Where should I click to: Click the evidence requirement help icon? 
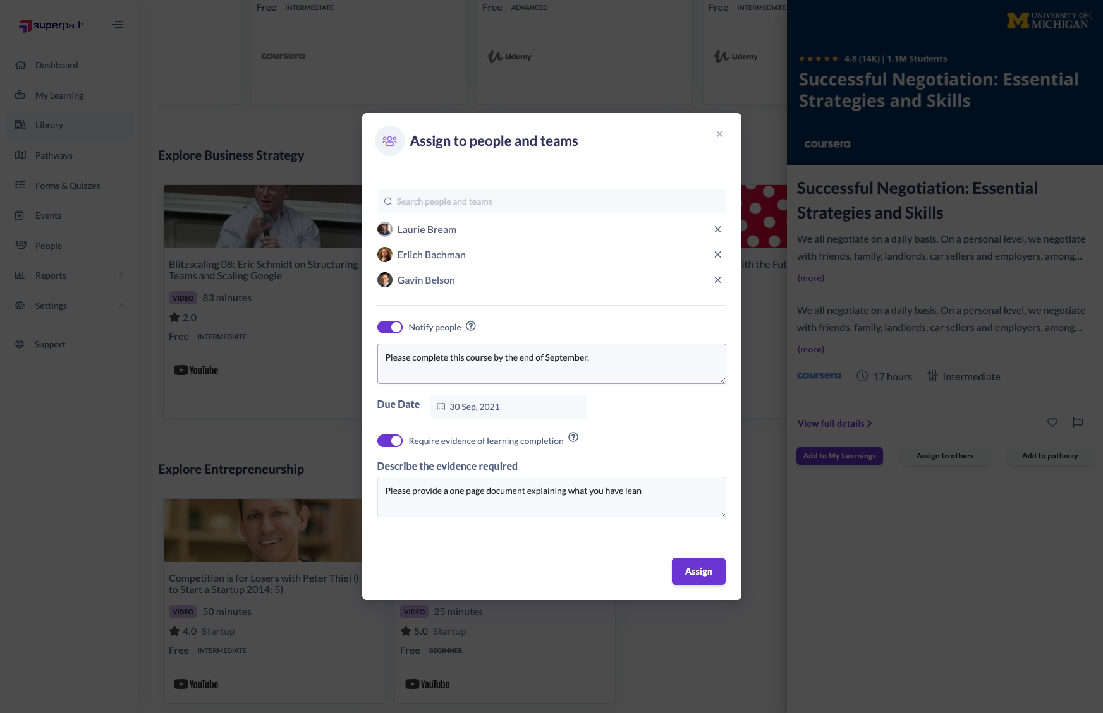click(x=573, y=437)
